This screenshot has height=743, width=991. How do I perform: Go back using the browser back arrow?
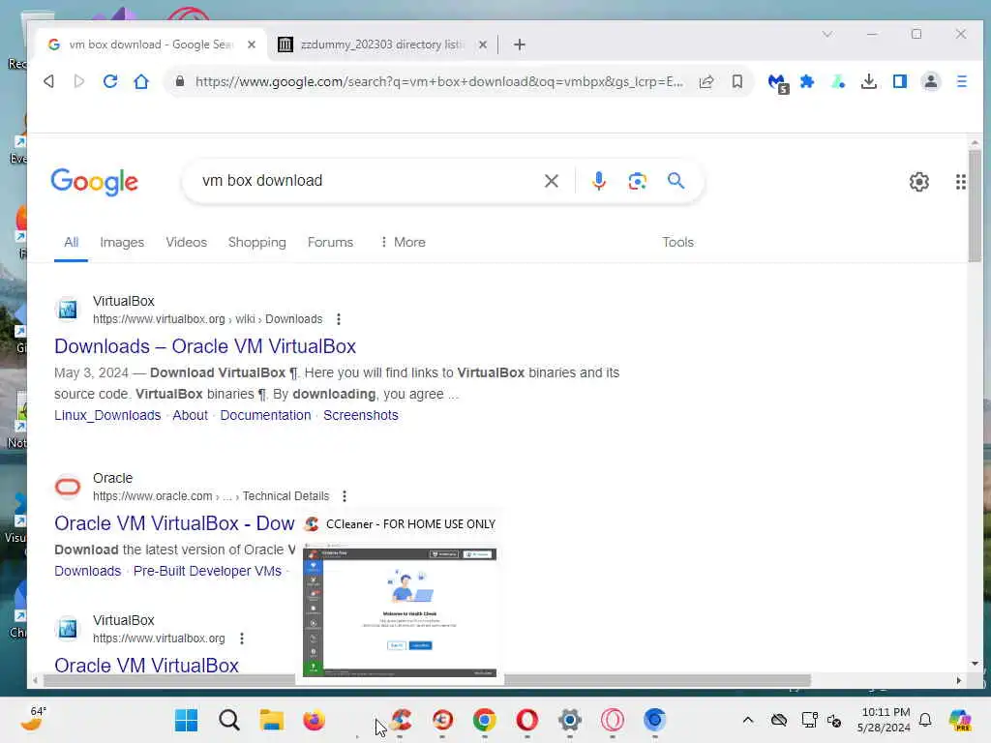pos(48,81)
